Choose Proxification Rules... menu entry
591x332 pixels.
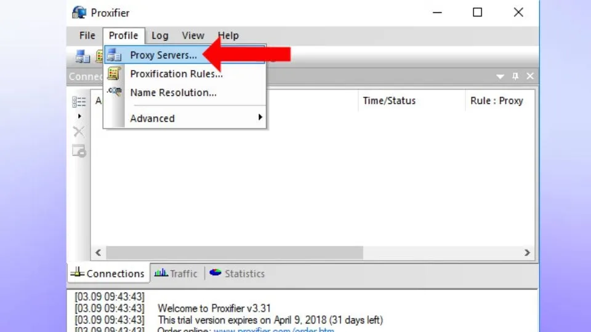[x=185, y=74]
